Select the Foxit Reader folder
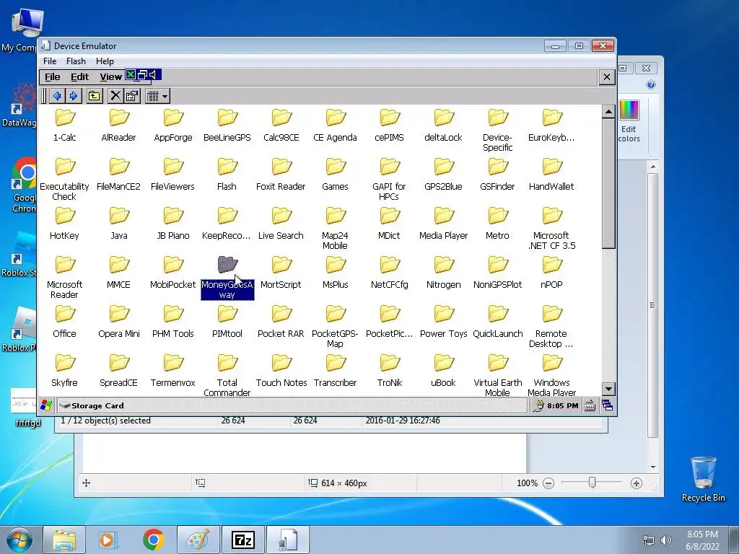Image resolution: width=739 pixels, height=554 pixels. [x=281, y=175]
